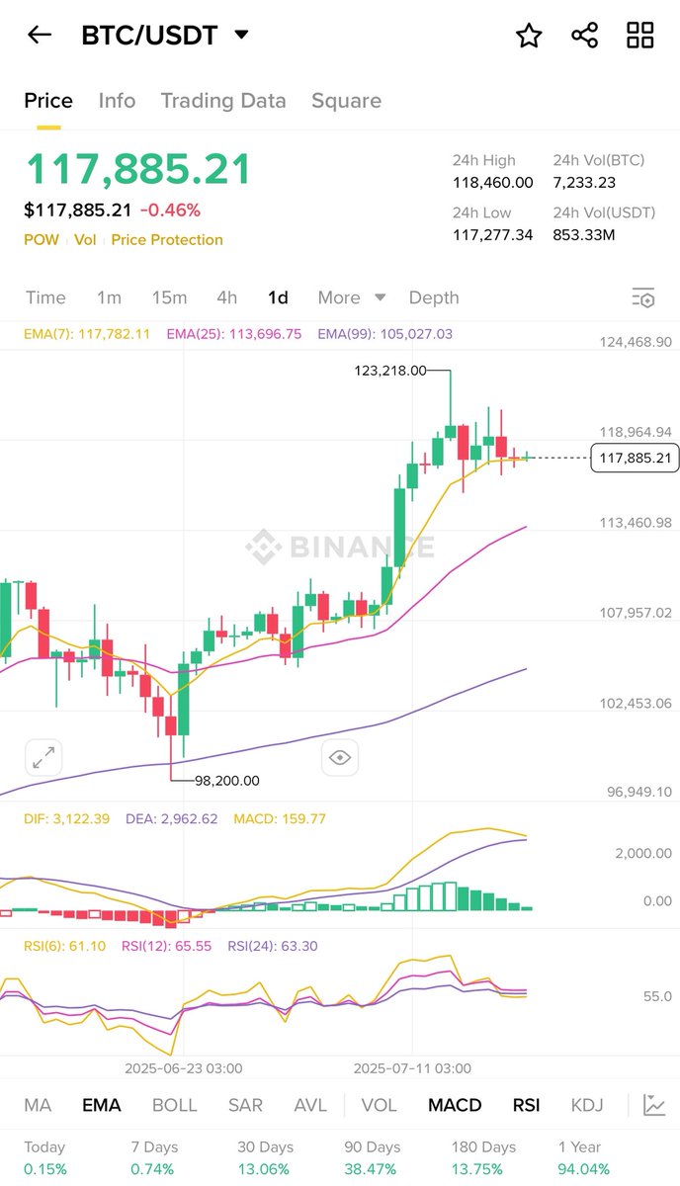680x1186 pixels.
Task: Tap the Price Protection tag
Action: [167, 240]
